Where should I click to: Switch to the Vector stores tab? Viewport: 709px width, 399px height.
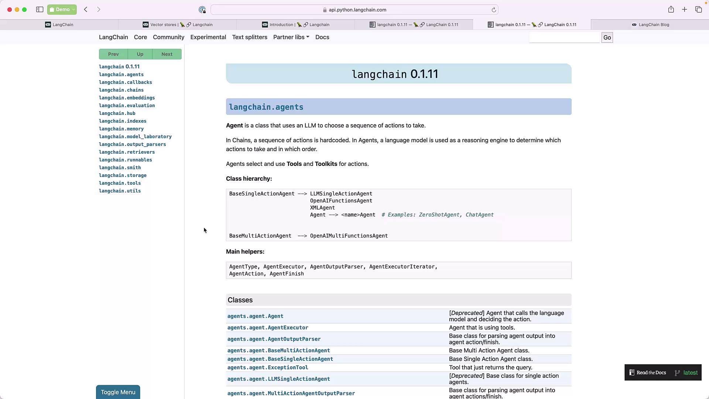178,25
